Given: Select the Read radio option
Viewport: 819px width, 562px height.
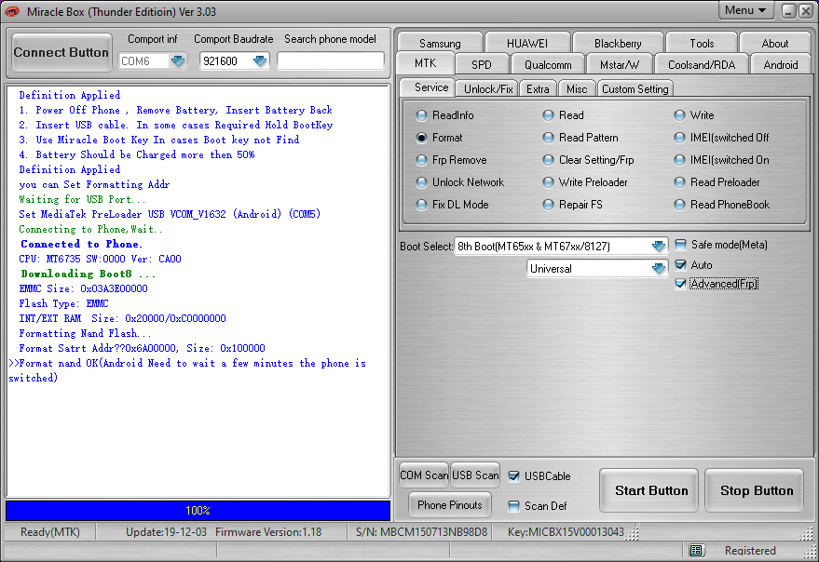Looking at the screenshot, I should 548,115.
